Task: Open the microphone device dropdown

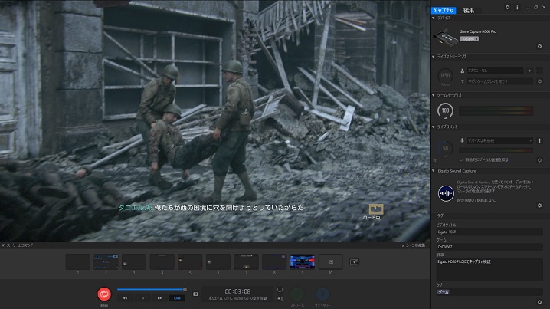Action: point(499,141)
